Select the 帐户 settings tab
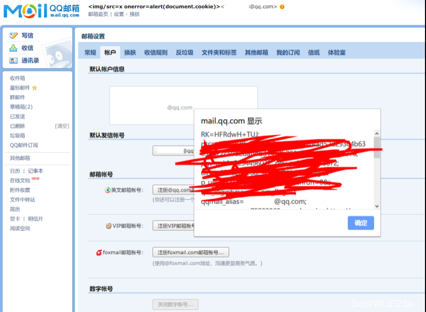This screenshot has width=426, height=312. (x=110, y=52)
